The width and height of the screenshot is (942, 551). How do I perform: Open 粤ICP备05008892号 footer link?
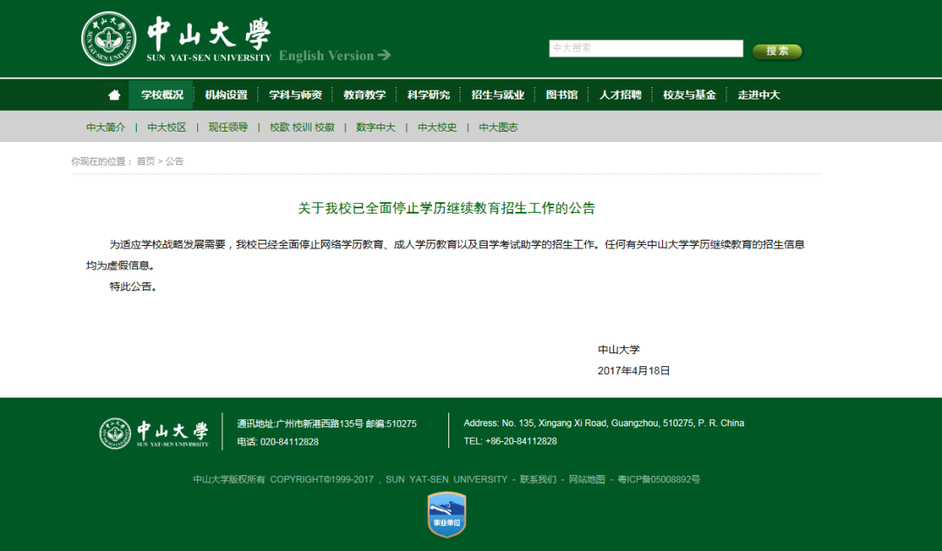point(659,479)
